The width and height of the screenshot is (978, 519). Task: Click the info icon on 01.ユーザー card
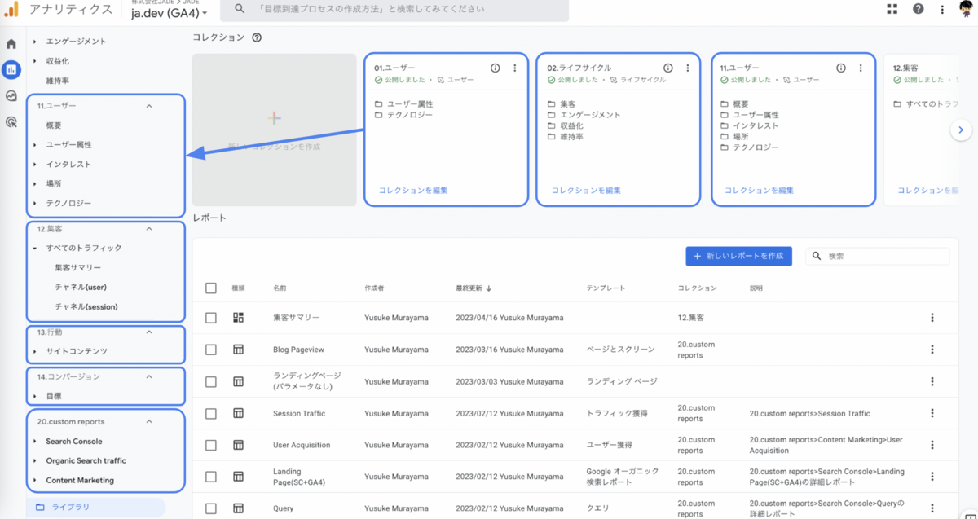pos(497,68)
